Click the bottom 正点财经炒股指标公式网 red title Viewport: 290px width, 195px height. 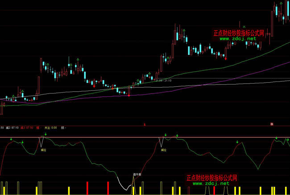(x=211, y=177)
